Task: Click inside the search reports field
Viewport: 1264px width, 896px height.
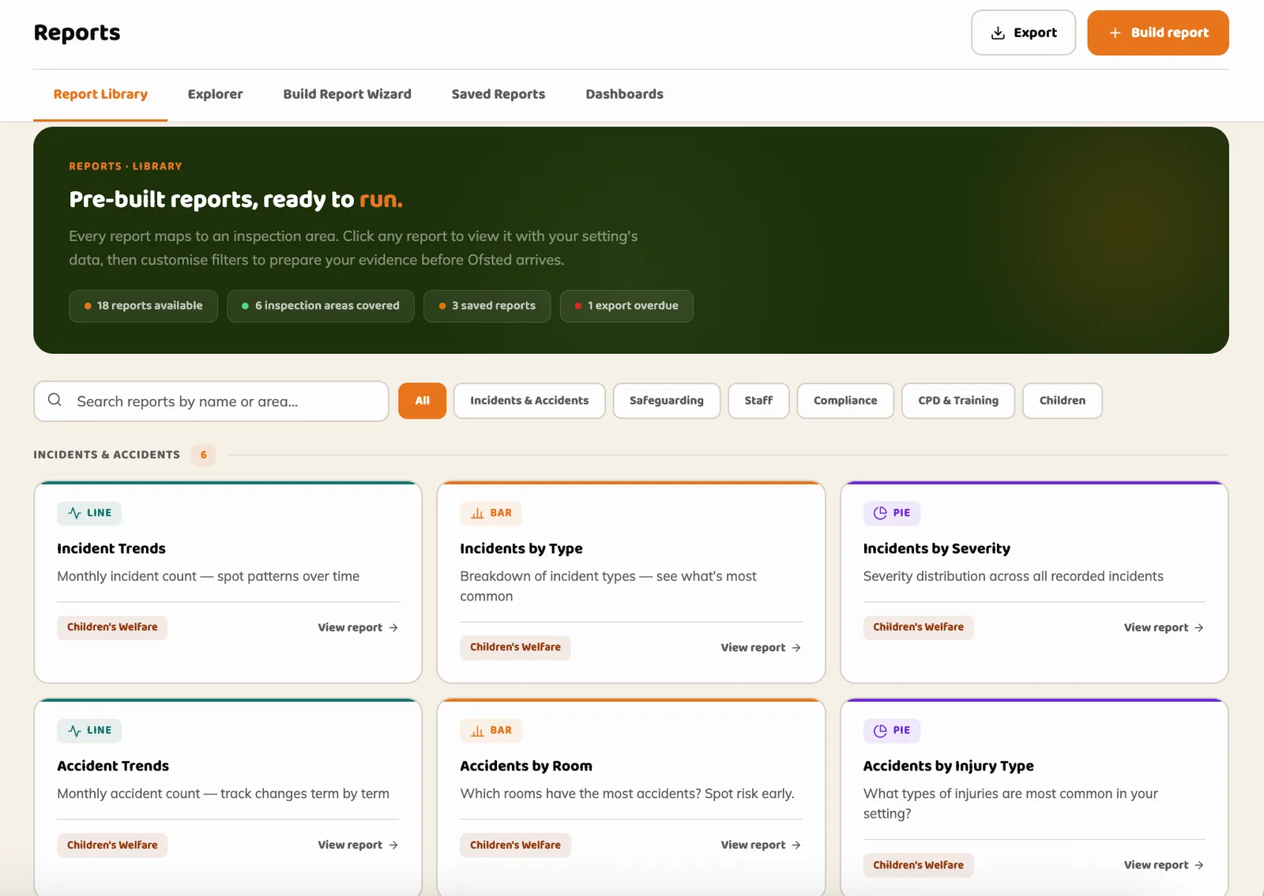Action: (x=213, y=401)
